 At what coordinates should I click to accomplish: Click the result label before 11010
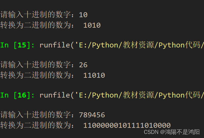tap(37, 75)
